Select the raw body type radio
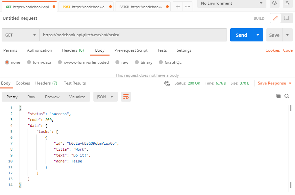The image size is (295, 195). [x=117, y=62]
